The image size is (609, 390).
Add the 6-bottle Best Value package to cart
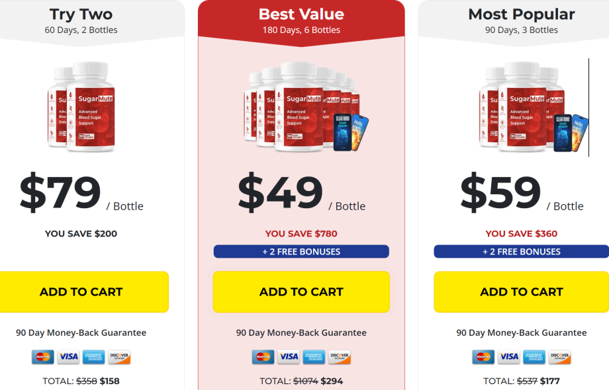[301, 292]
